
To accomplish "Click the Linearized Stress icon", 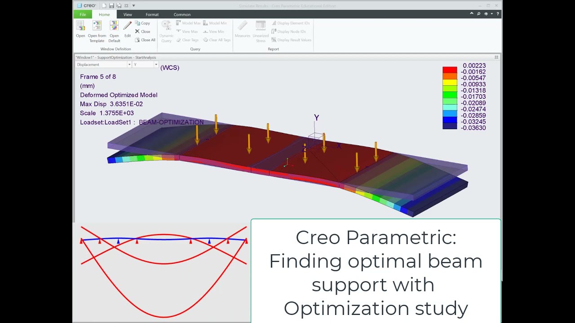I will (261, 26).
